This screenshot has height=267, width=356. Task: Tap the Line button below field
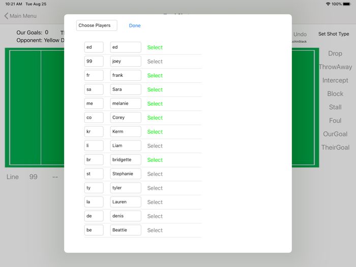(13, 177)
